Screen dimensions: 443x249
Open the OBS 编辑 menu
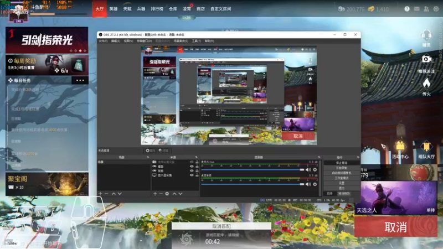116,41
